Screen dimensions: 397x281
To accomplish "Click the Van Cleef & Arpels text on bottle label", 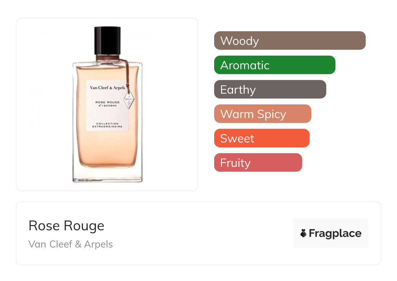I will 108,87.
